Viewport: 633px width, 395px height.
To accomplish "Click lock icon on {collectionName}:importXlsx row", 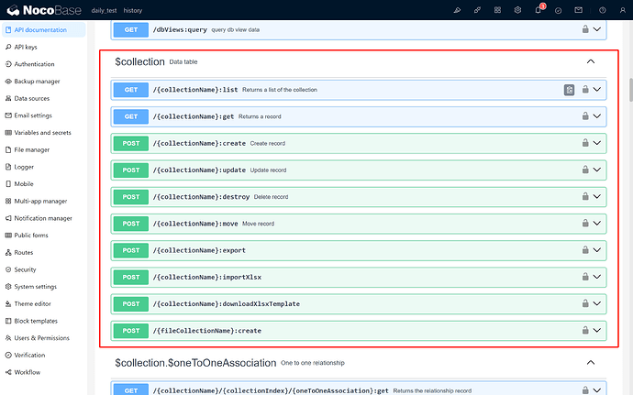I will 585,277.
